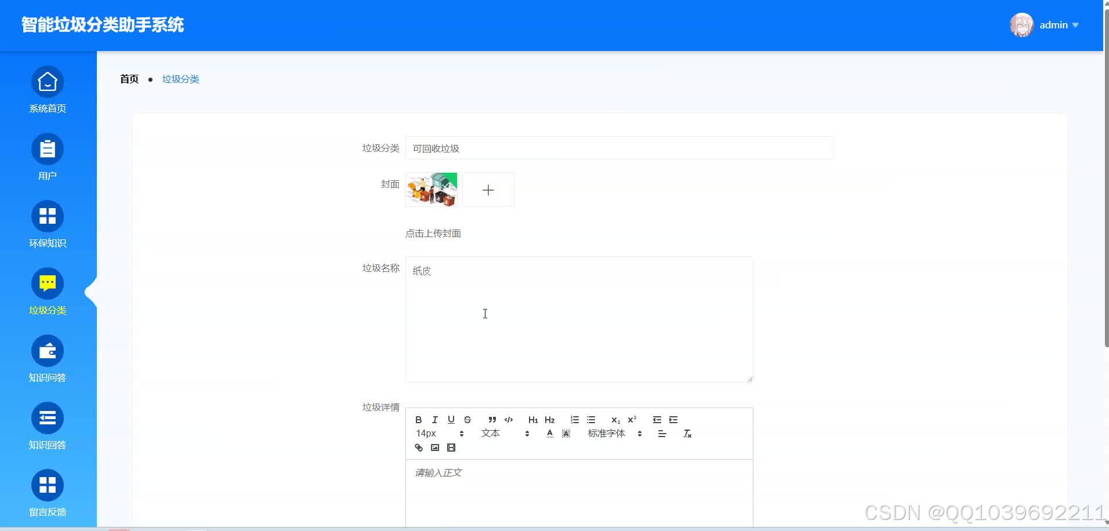
Task: Open the text color picker
Action: tap(549, 433)
